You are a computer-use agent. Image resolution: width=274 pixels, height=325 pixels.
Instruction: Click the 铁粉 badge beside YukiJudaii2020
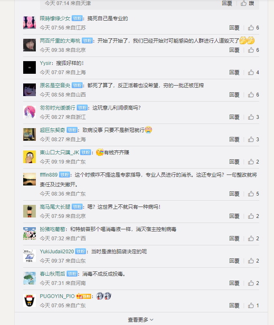tap(81, 251)
